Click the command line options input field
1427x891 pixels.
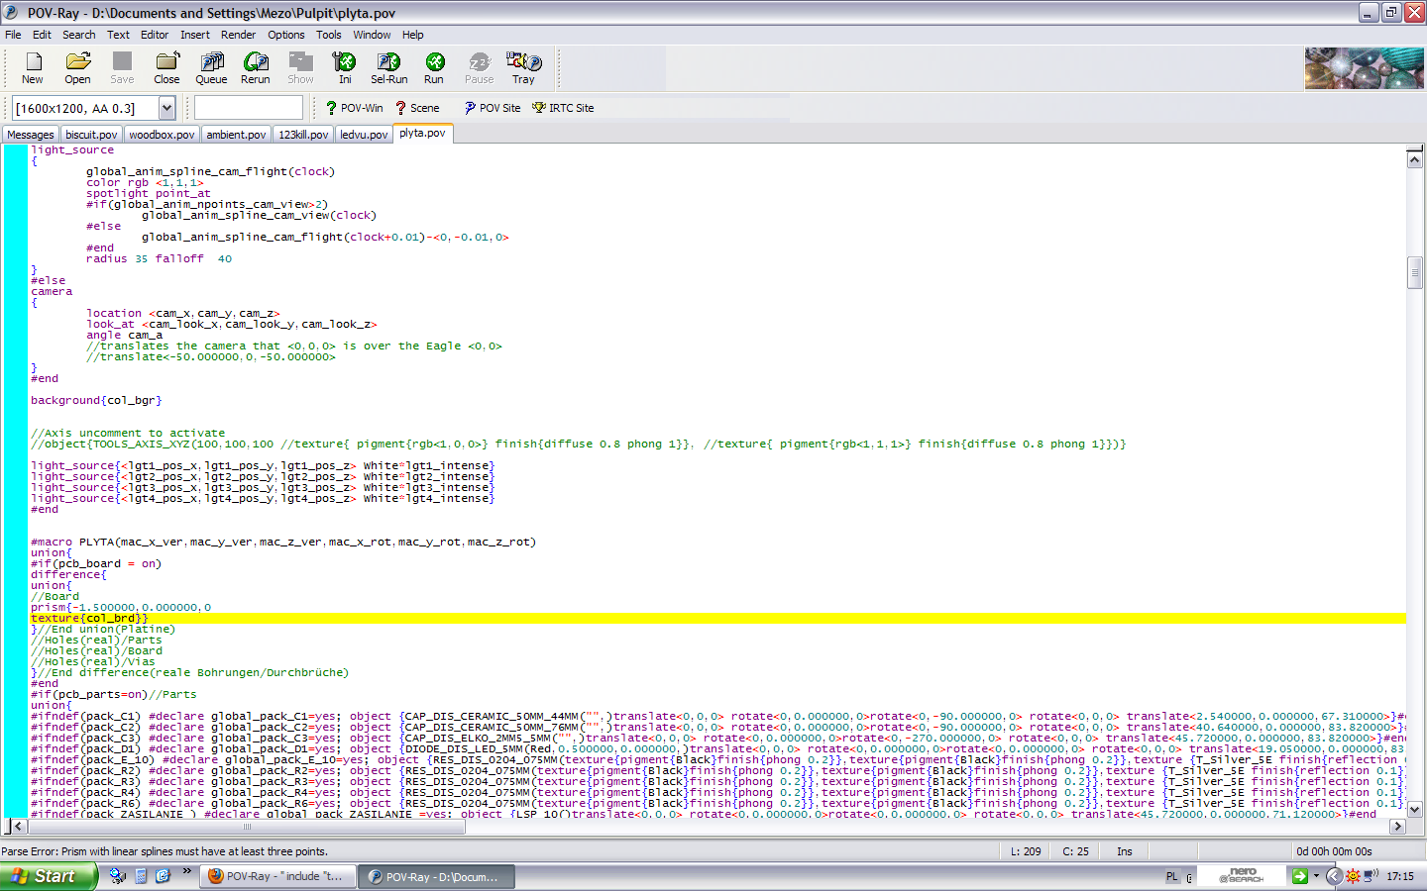point(249,108)
